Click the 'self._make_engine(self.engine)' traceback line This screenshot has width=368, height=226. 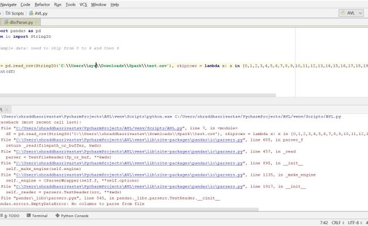click(x=44, y=169)
